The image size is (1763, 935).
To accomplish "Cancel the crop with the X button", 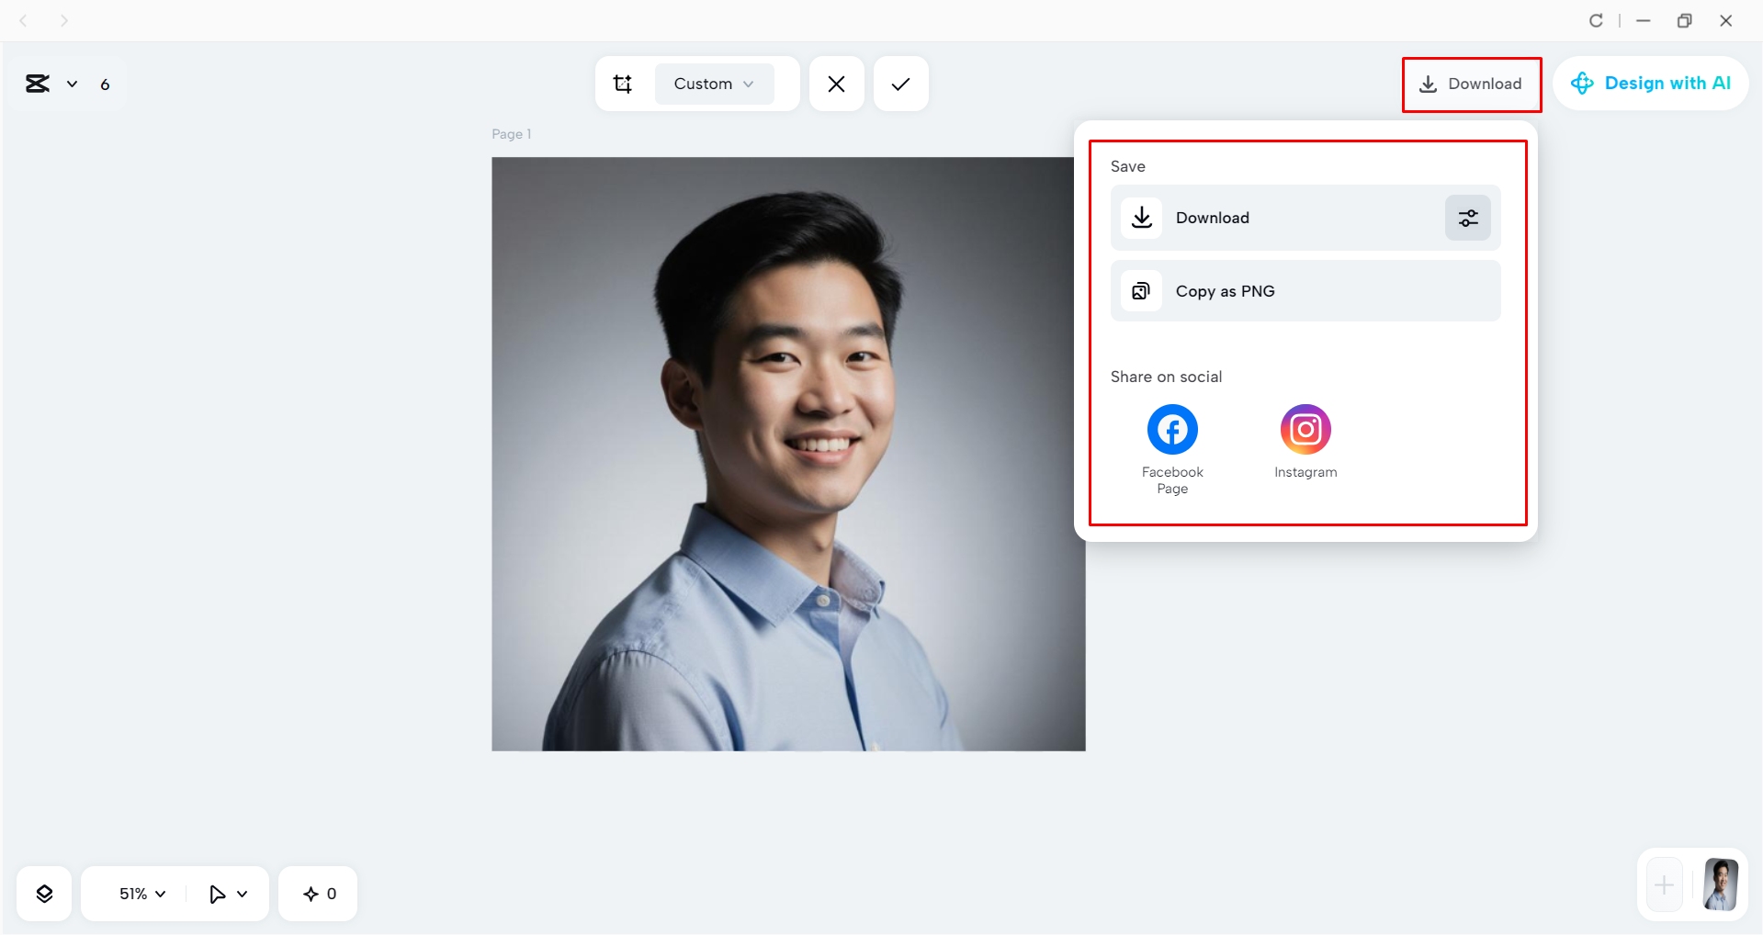I will 836,84.
